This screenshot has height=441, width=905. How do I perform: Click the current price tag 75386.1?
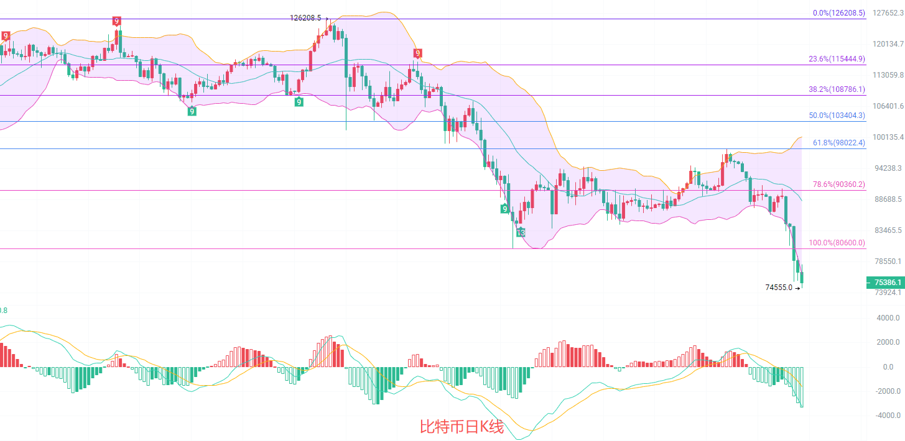(884, 283)
